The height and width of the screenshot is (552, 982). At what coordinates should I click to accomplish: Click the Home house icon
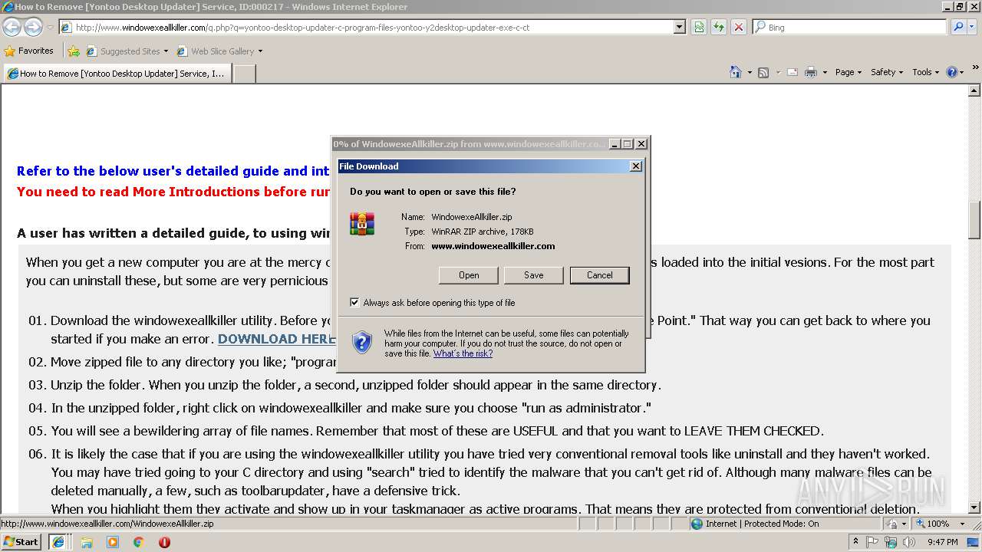point(736,72)
